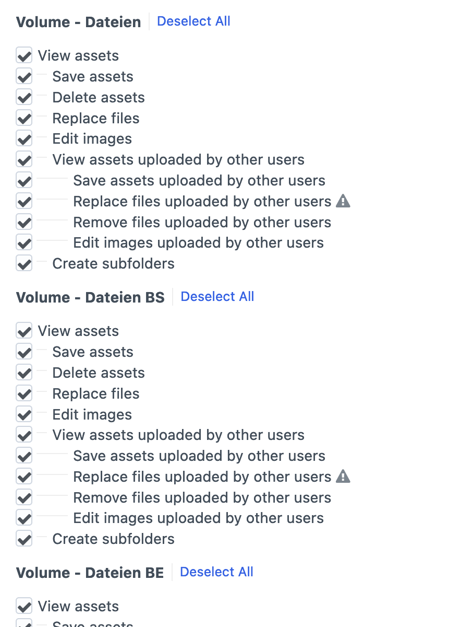Viewport: 461px width, 627px height.
Task: Uncheck View assets under Volume - Dateien
Action: [23, 55]
